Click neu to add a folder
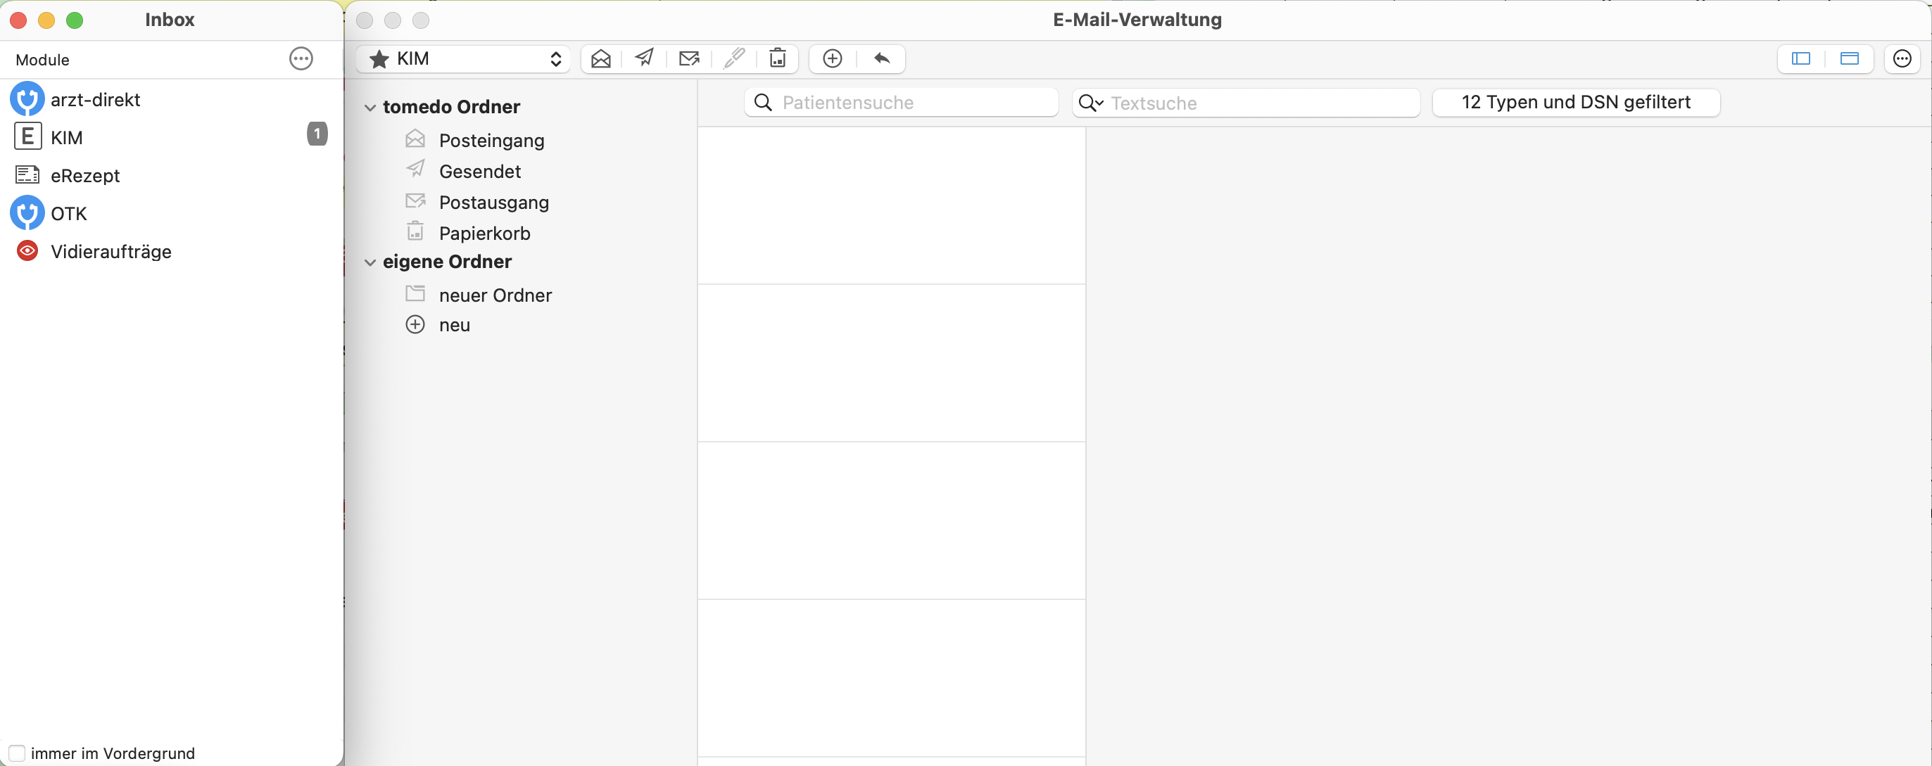Screen dimensions: 1932x766 pos(455,325)
